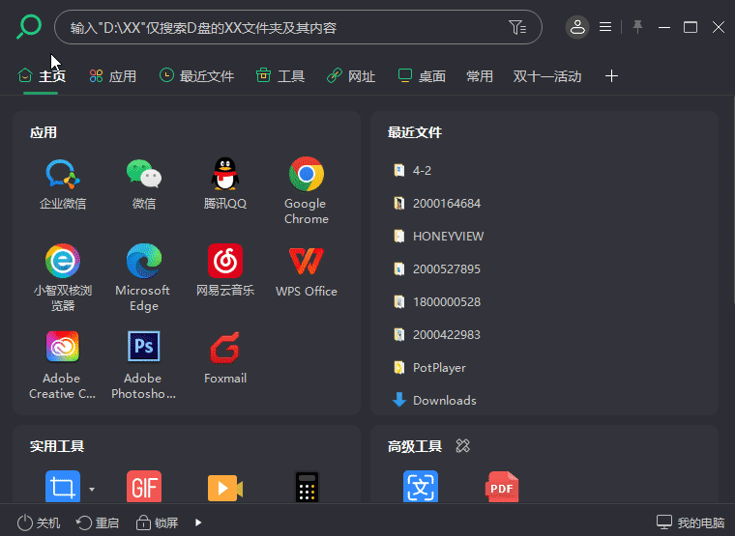This screenshot has height=536, width=735.
Task: Open the PDF tool icon
Action: click(x=502, y=487)
